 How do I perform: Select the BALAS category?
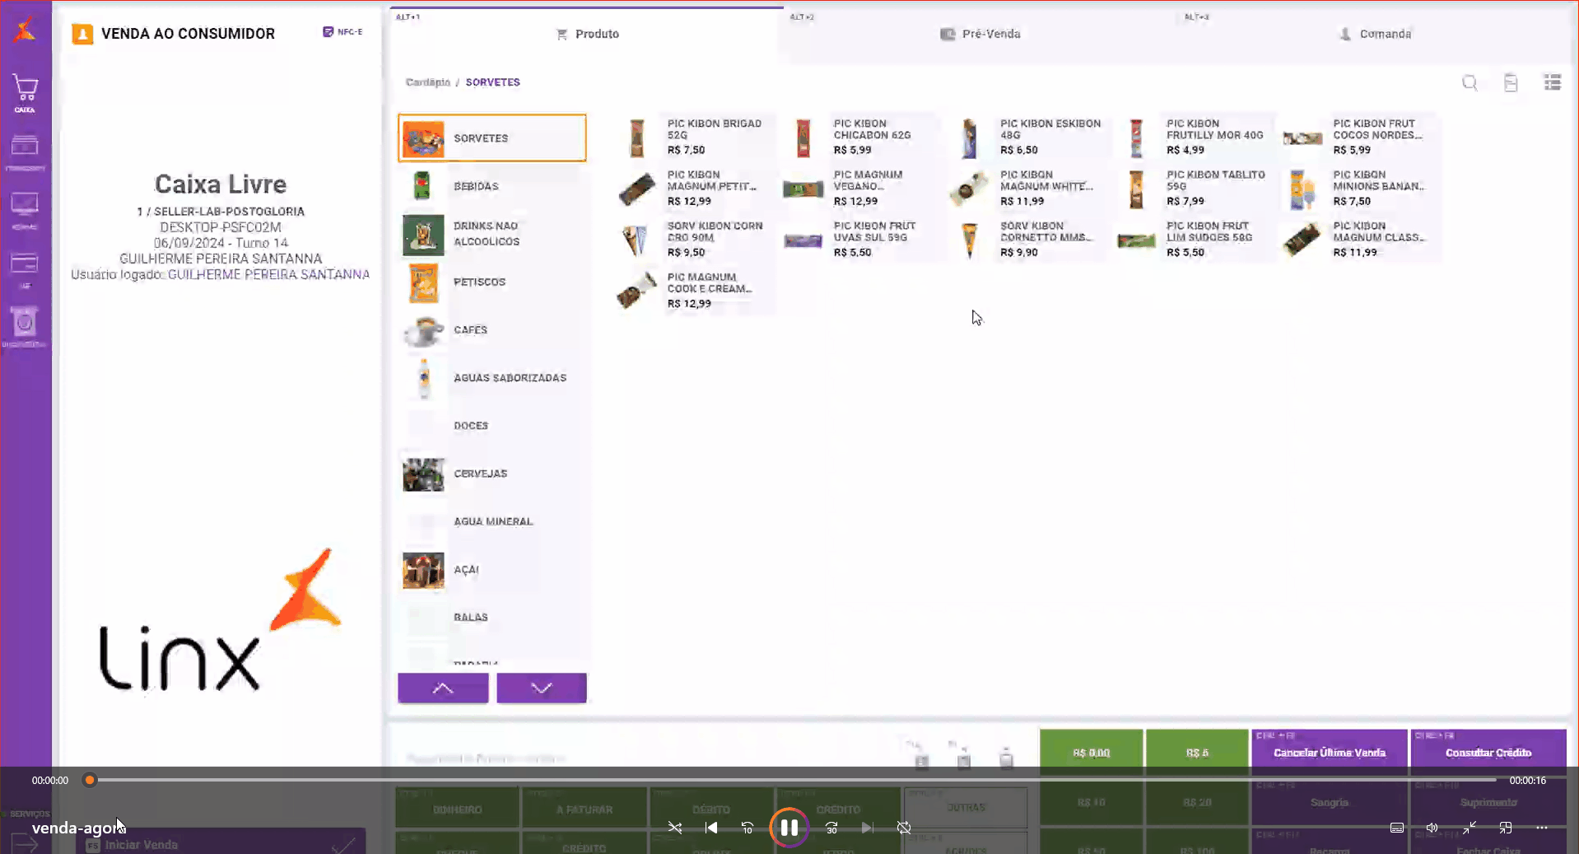pyautogui.click(x=492, y=617)
